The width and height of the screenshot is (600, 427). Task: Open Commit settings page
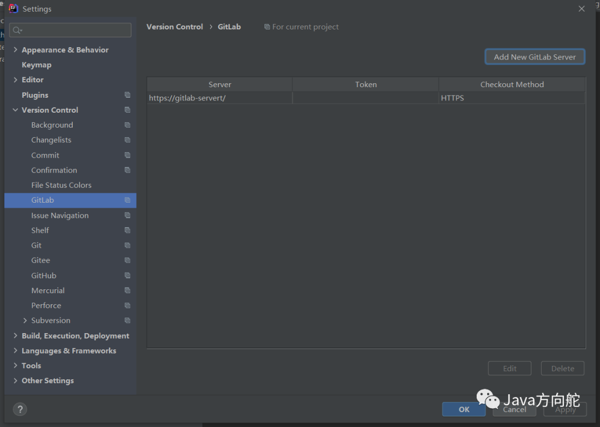(x=45, y=155)
